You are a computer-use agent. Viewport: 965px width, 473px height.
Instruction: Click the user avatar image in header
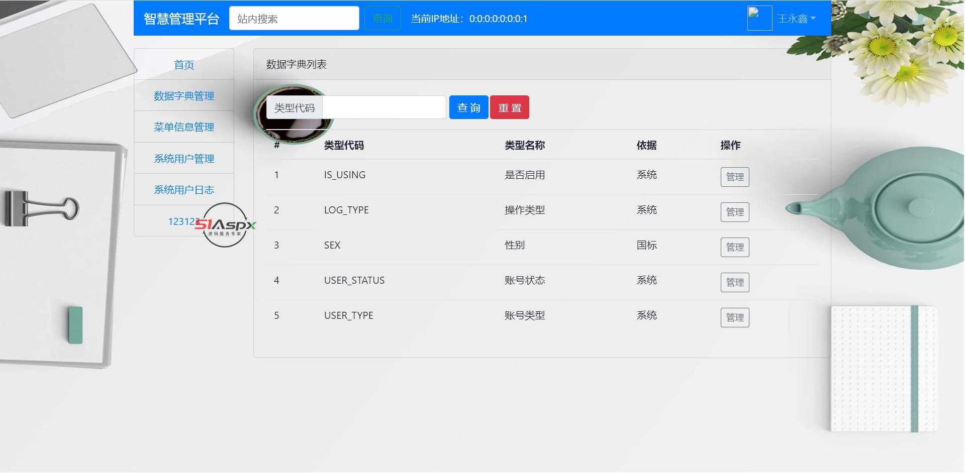[759, 19]
